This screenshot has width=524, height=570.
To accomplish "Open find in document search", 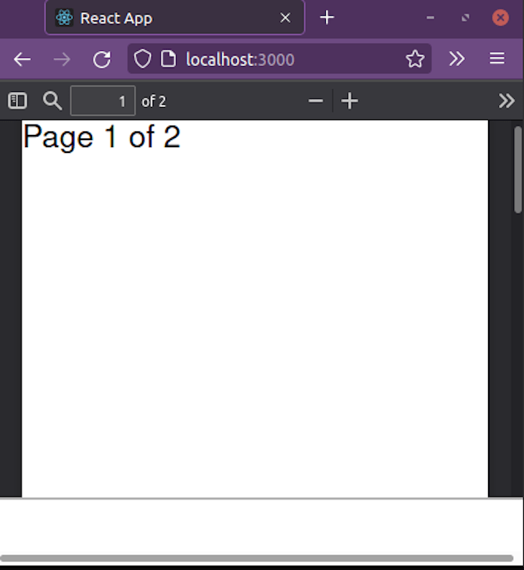I will tap(52, 101).
